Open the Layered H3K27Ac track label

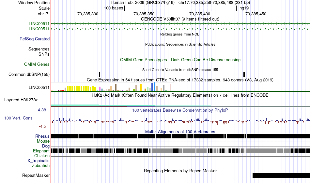coord(21,100)
